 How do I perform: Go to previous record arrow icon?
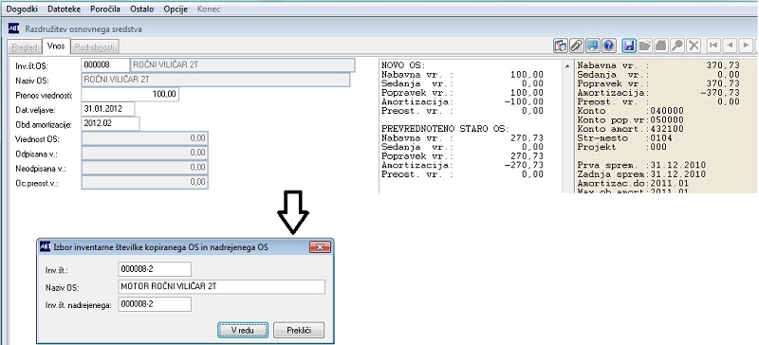pos(730,45)
